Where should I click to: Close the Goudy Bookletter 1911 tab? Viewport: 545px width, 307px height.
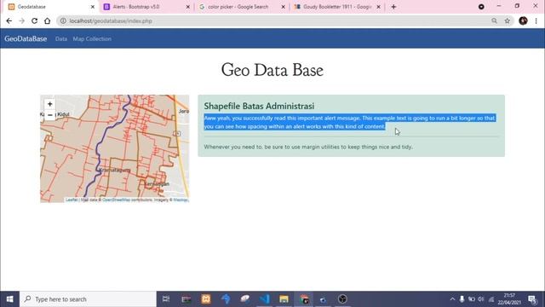(378, 7)
